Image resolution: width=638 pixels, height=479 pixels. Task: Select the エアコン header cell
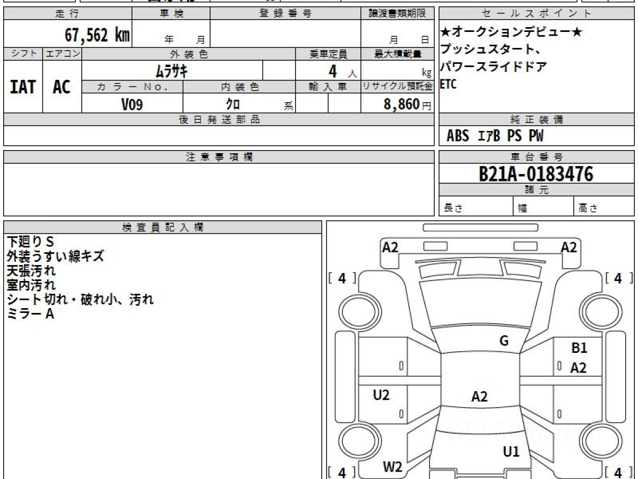coord(62,54)
